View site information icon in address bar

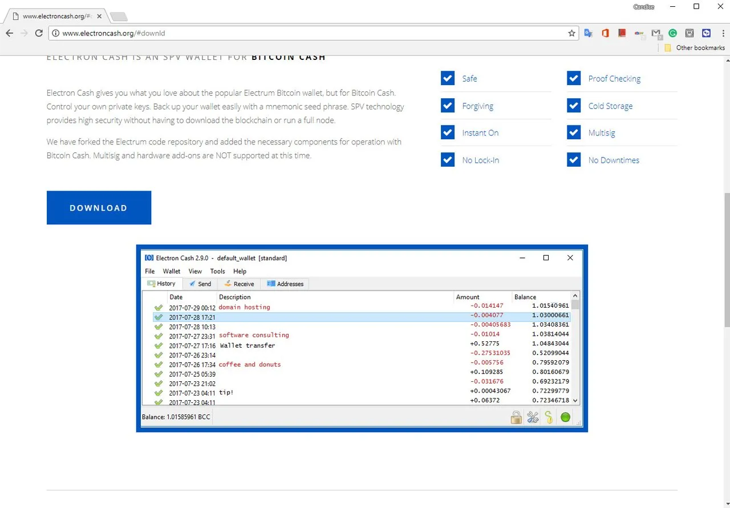pos(56,33)
